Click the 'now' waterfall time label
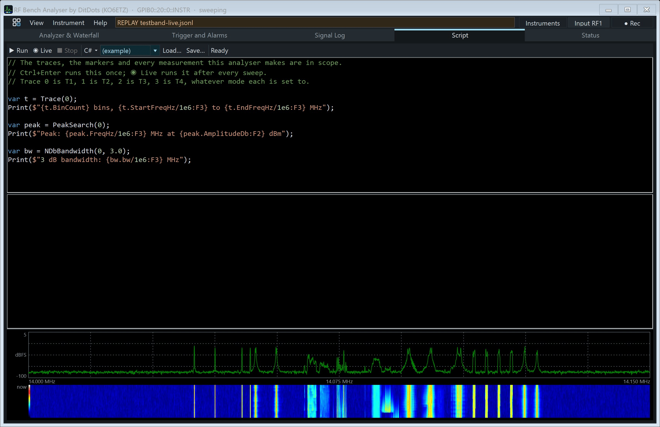660x427 pixels. (x=22, y=387)
